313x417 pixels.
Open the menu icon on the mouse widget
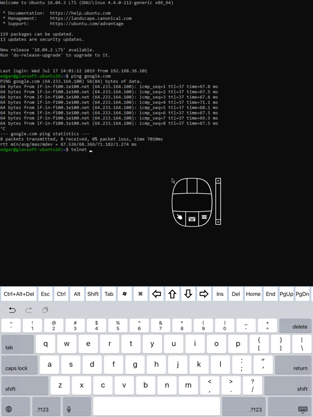[x=204, y=217]
